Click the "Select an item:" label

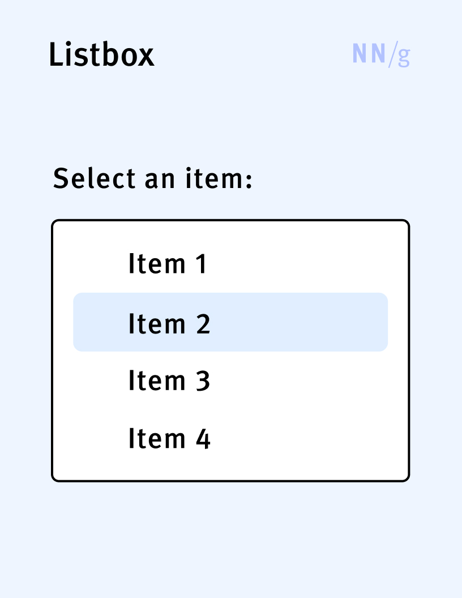pyautogui.click(x=152, y=179)
